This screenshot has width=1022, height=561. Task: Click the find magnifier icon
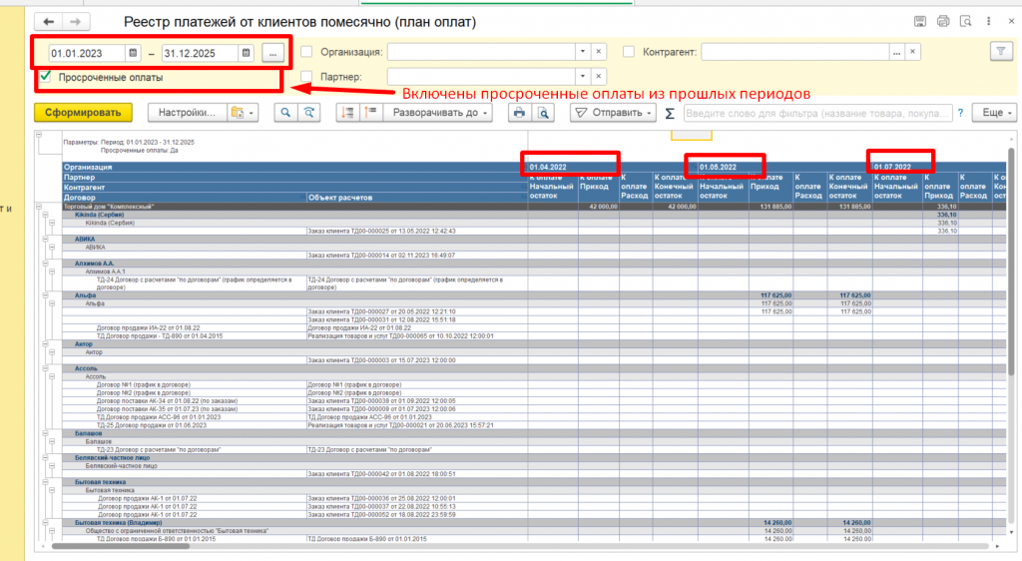(x=285, y=113)
